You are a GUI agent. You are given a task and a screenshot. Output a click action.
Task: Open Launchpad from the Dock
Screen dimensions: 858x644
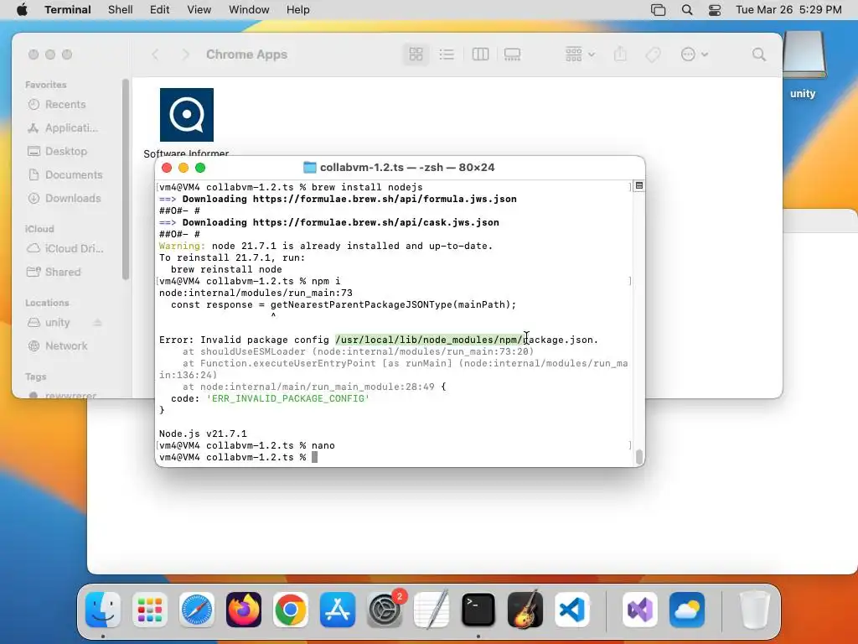click(150, 610)
